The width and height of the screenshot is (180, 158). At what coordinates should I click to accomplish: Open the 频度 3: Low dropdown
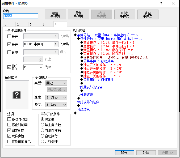[56, 105]
